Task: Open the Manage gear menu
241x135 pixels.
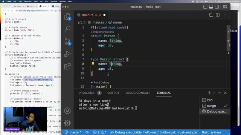Action: (67, 123)
